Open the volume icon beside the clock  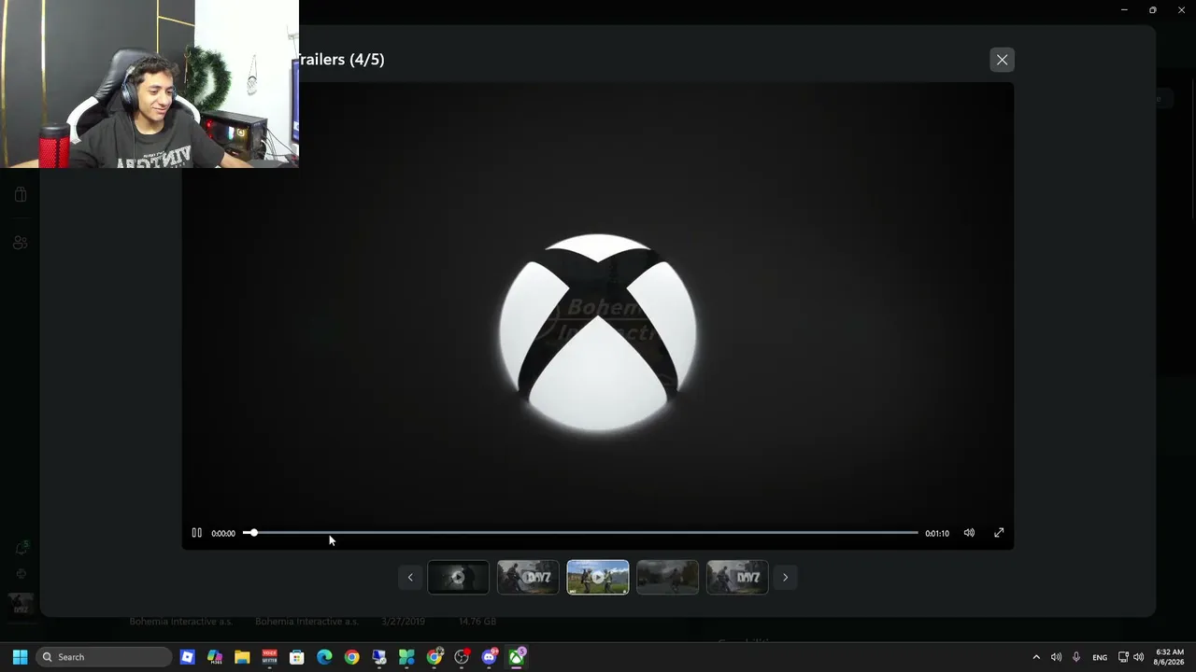click(1138, 657)
